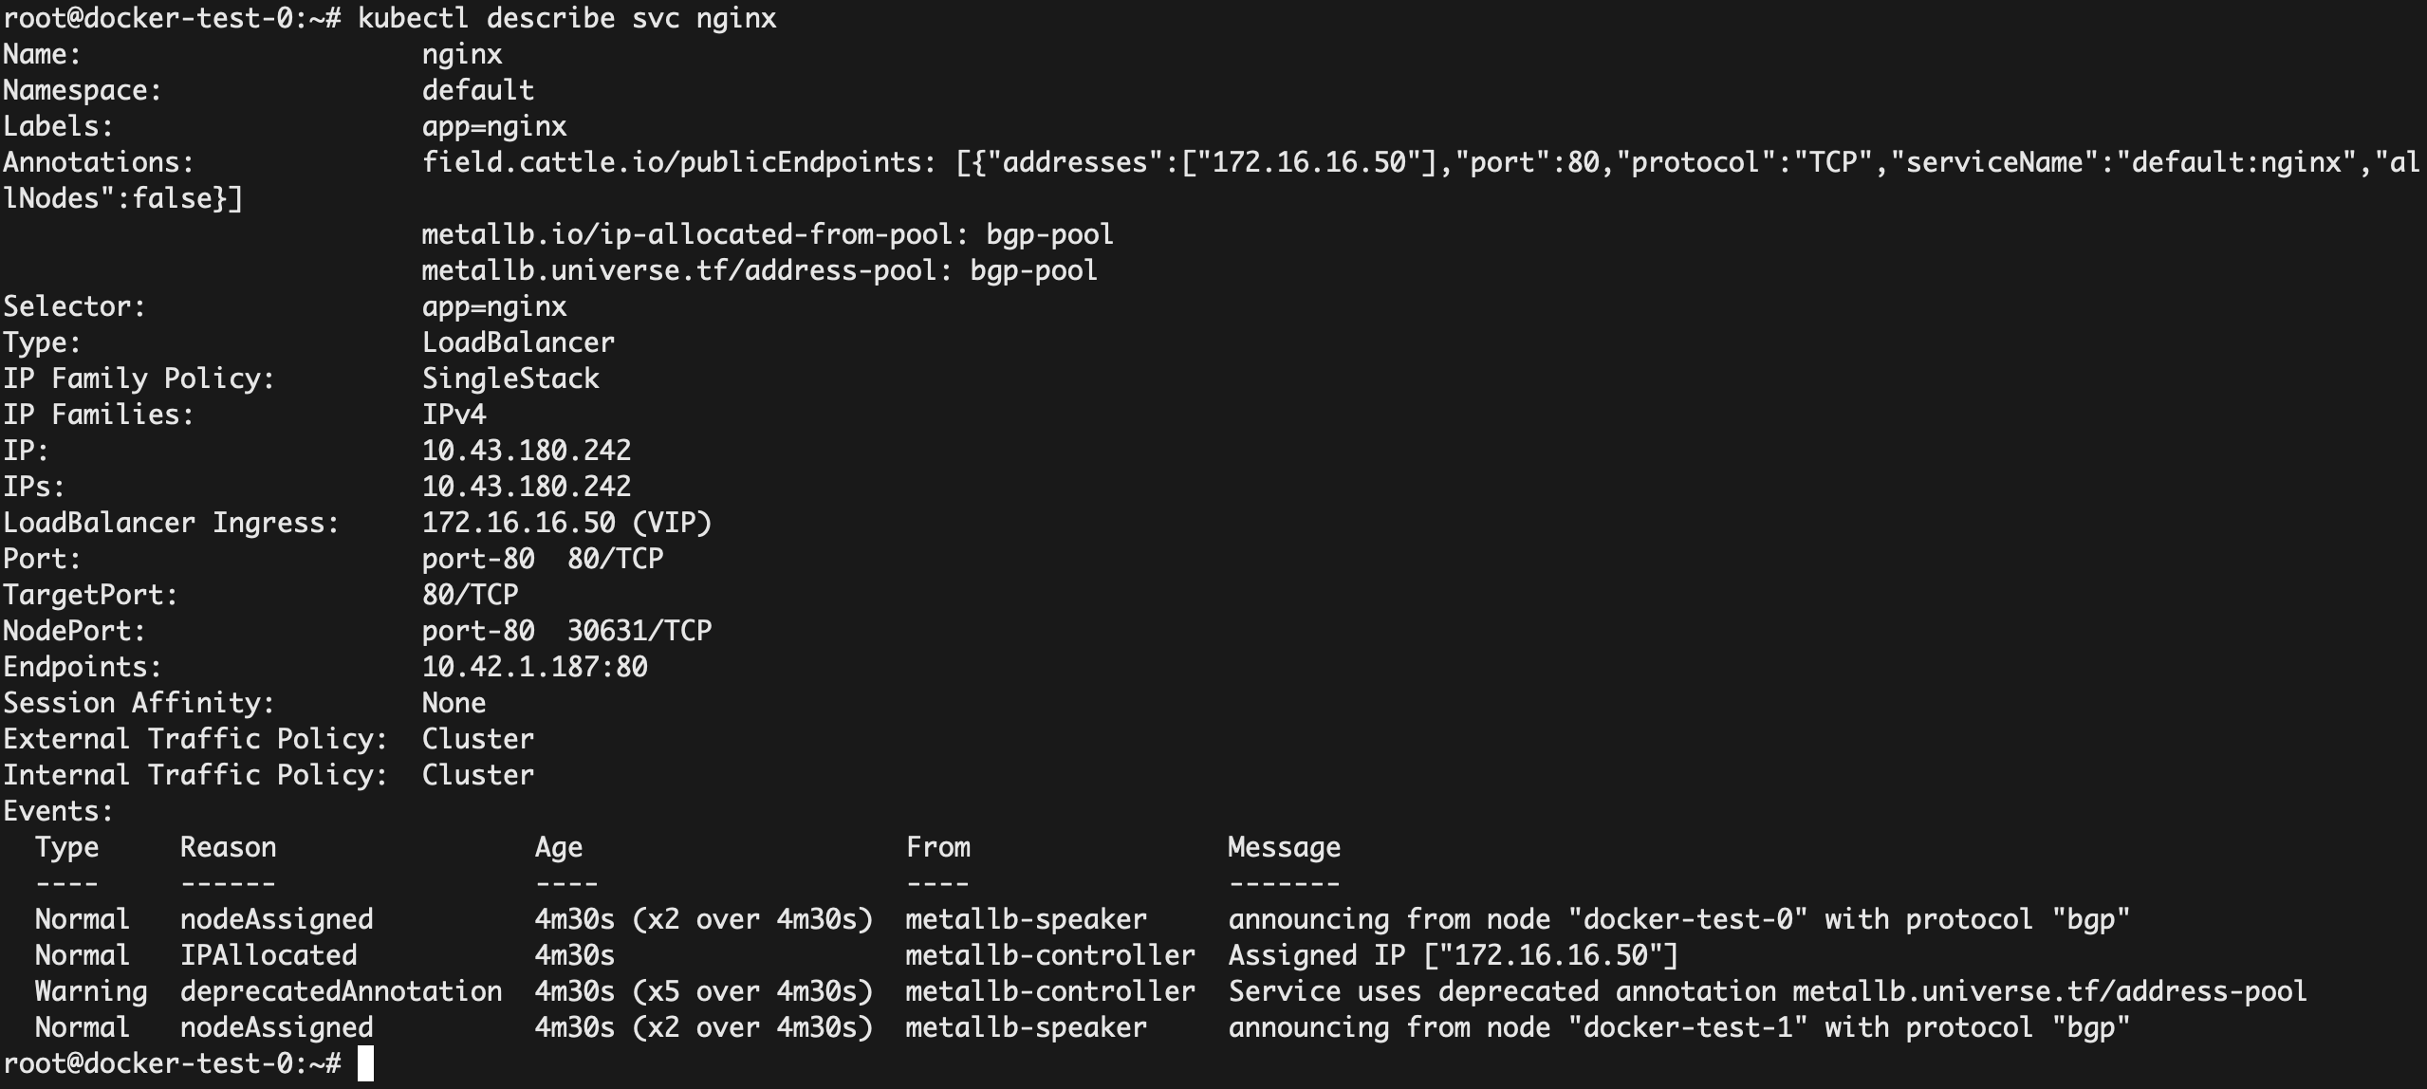The height and width of the screenshot is (1089, 2427).
Task: Click the 'Age' column header in Events
Action: coord(558,847)
